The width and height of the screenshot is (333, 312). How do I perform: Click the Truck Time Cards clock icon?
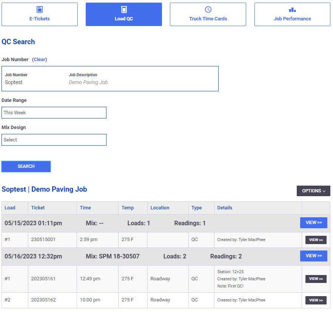[208, 9]
